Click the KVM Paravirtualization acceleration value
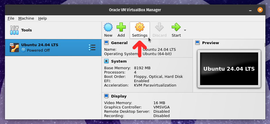 (155, 85)
